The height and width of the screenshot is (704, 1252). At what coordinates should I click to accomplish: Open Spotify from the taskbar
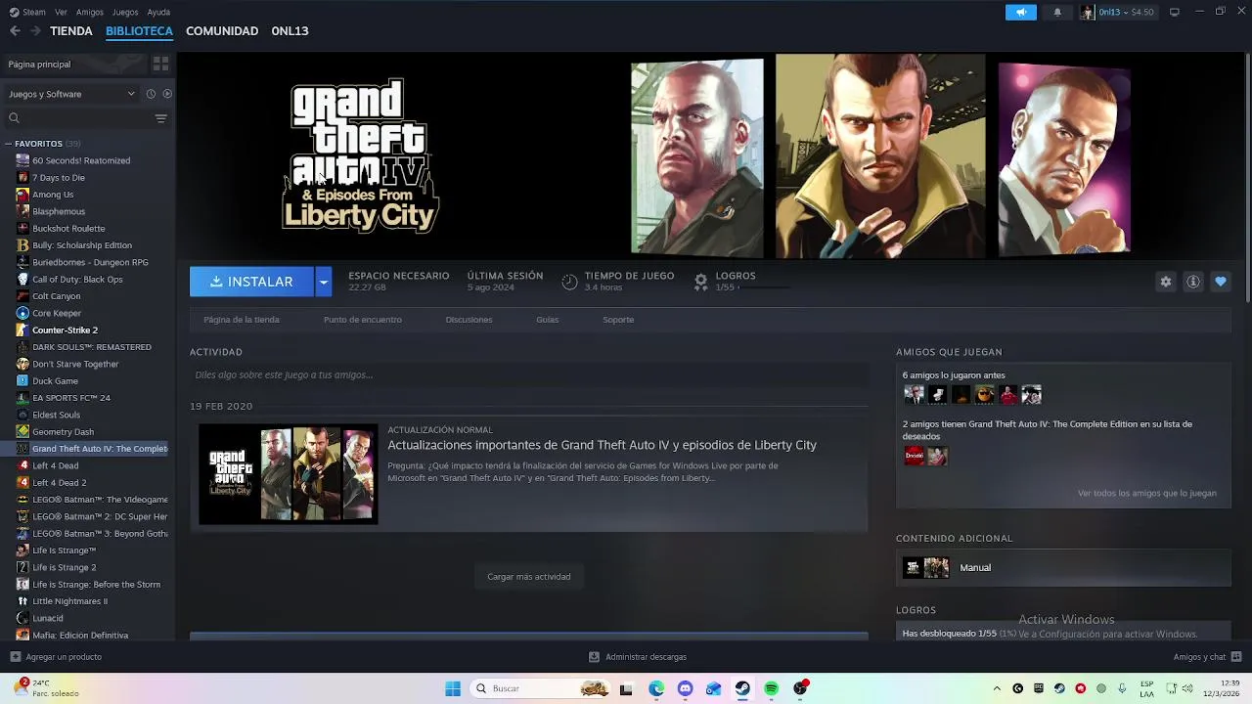(771, 688)
